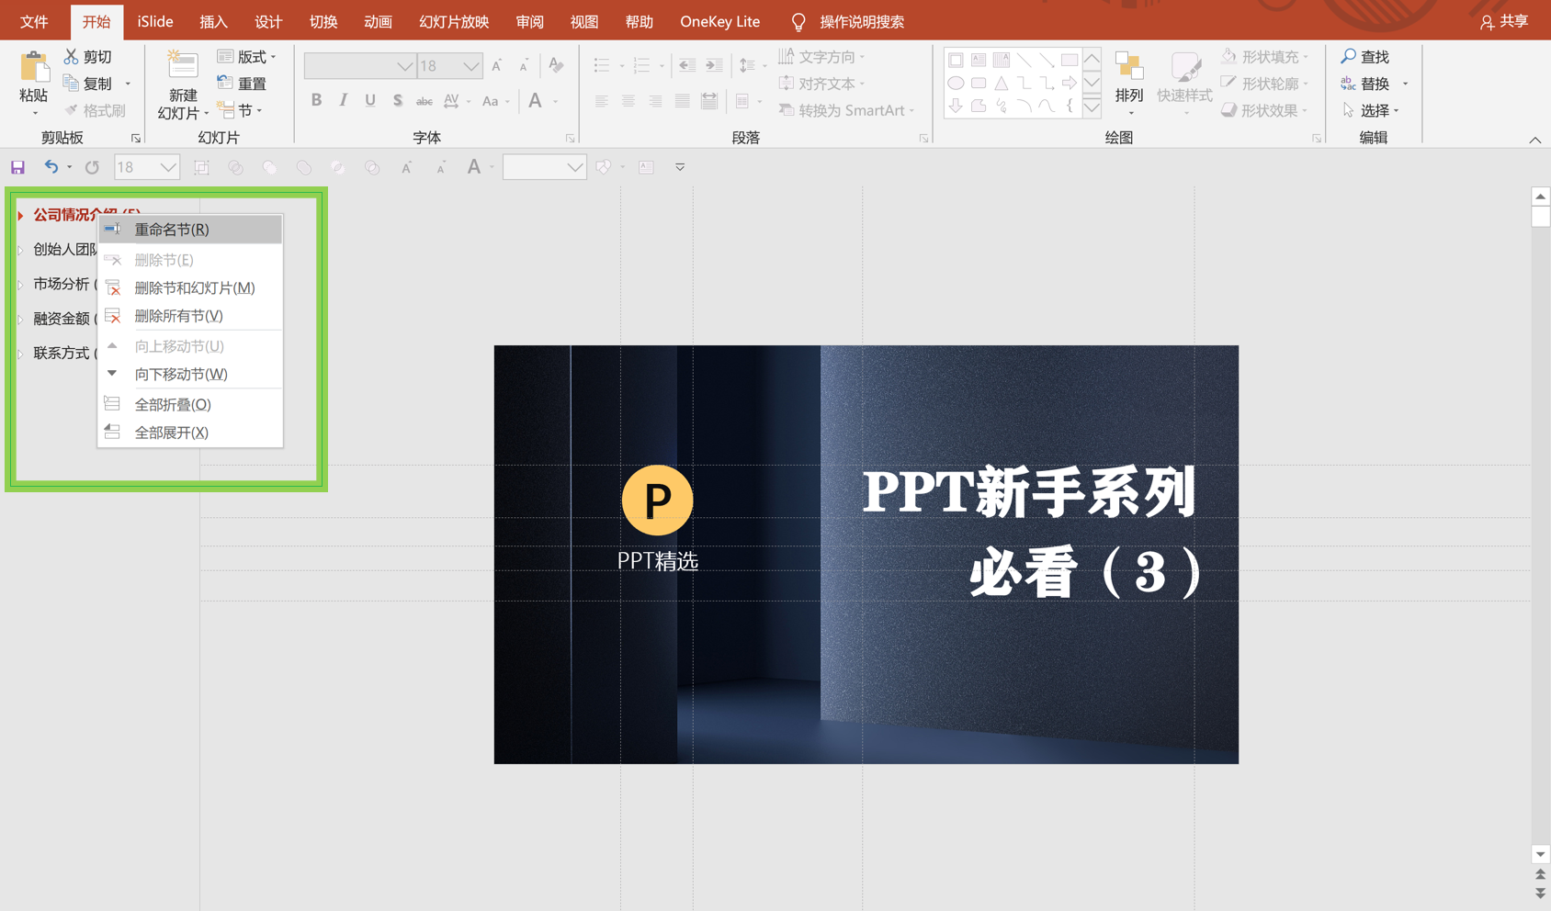Image resolution: width=1551 pixels, height=911 pixels.
Task: Choose 全部展开(X) menu entry
Action: 190,433
